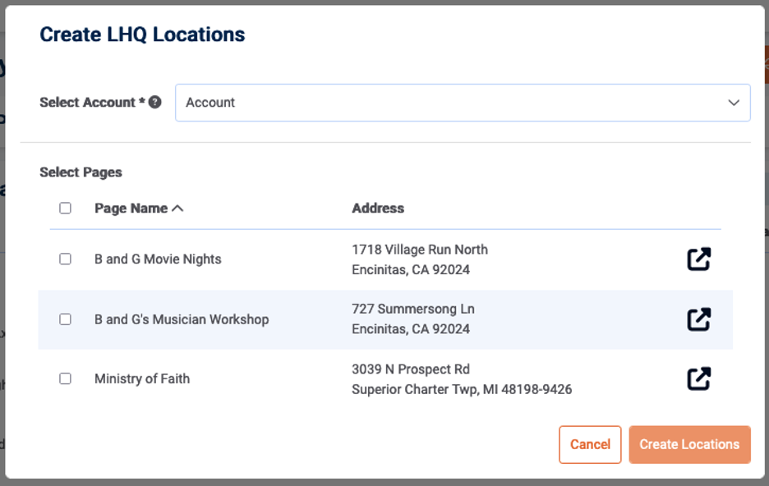Tick the B and G's Musician Workshop checkbox
The image size is (769, 486).
[65, 319]
